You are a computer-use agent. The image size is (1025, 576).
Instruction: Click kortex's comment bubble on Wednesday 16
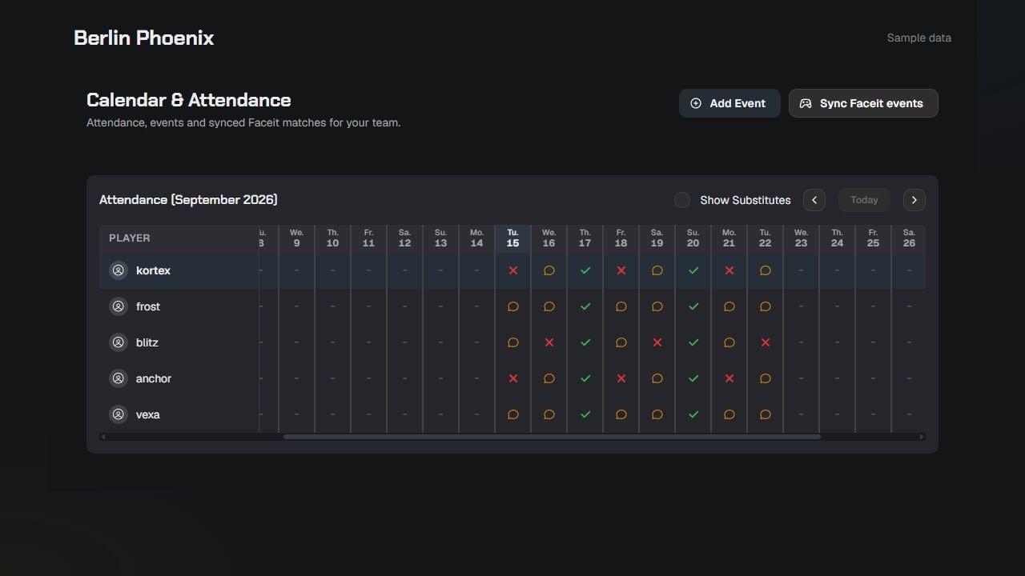tap(549, 270)
